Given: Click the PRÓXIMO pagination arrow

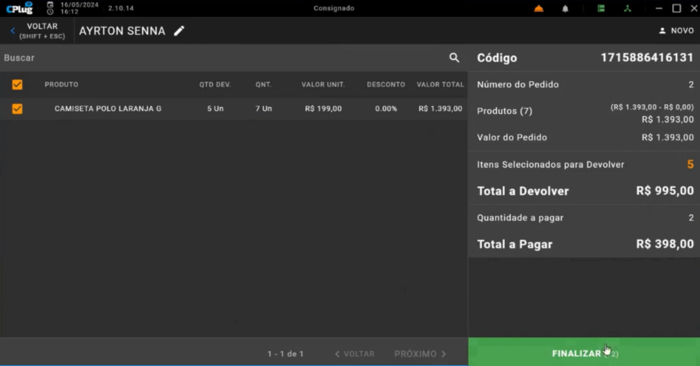Looking at the screenshot, I should tap(421, 354).
